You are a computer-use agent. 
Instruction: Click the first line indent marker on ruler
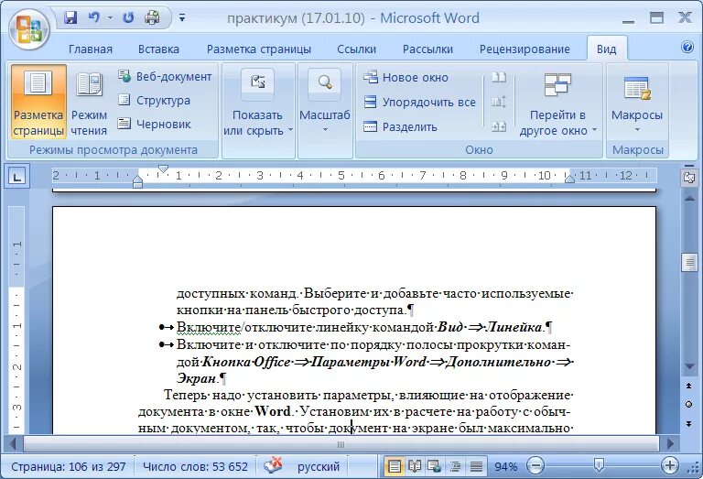(163, 169)
